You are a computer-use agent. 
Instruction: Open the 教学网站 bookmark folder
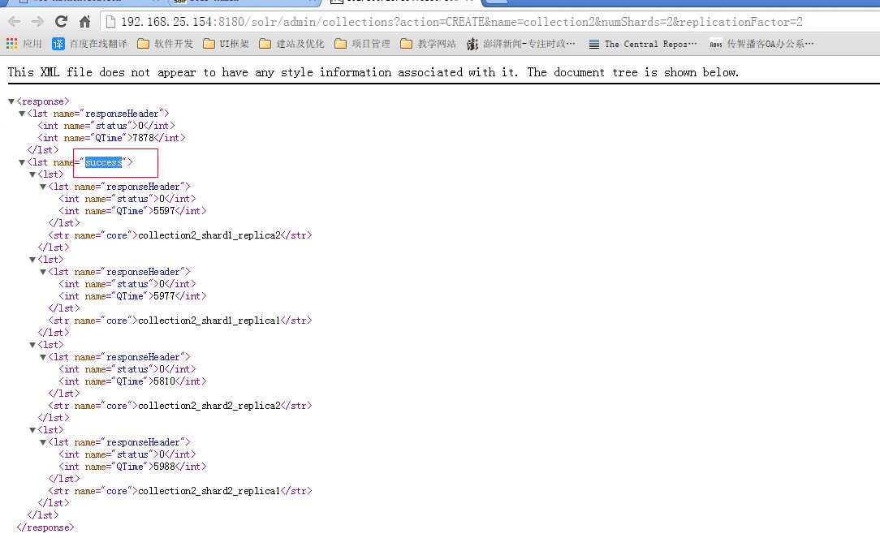[428, 44]
